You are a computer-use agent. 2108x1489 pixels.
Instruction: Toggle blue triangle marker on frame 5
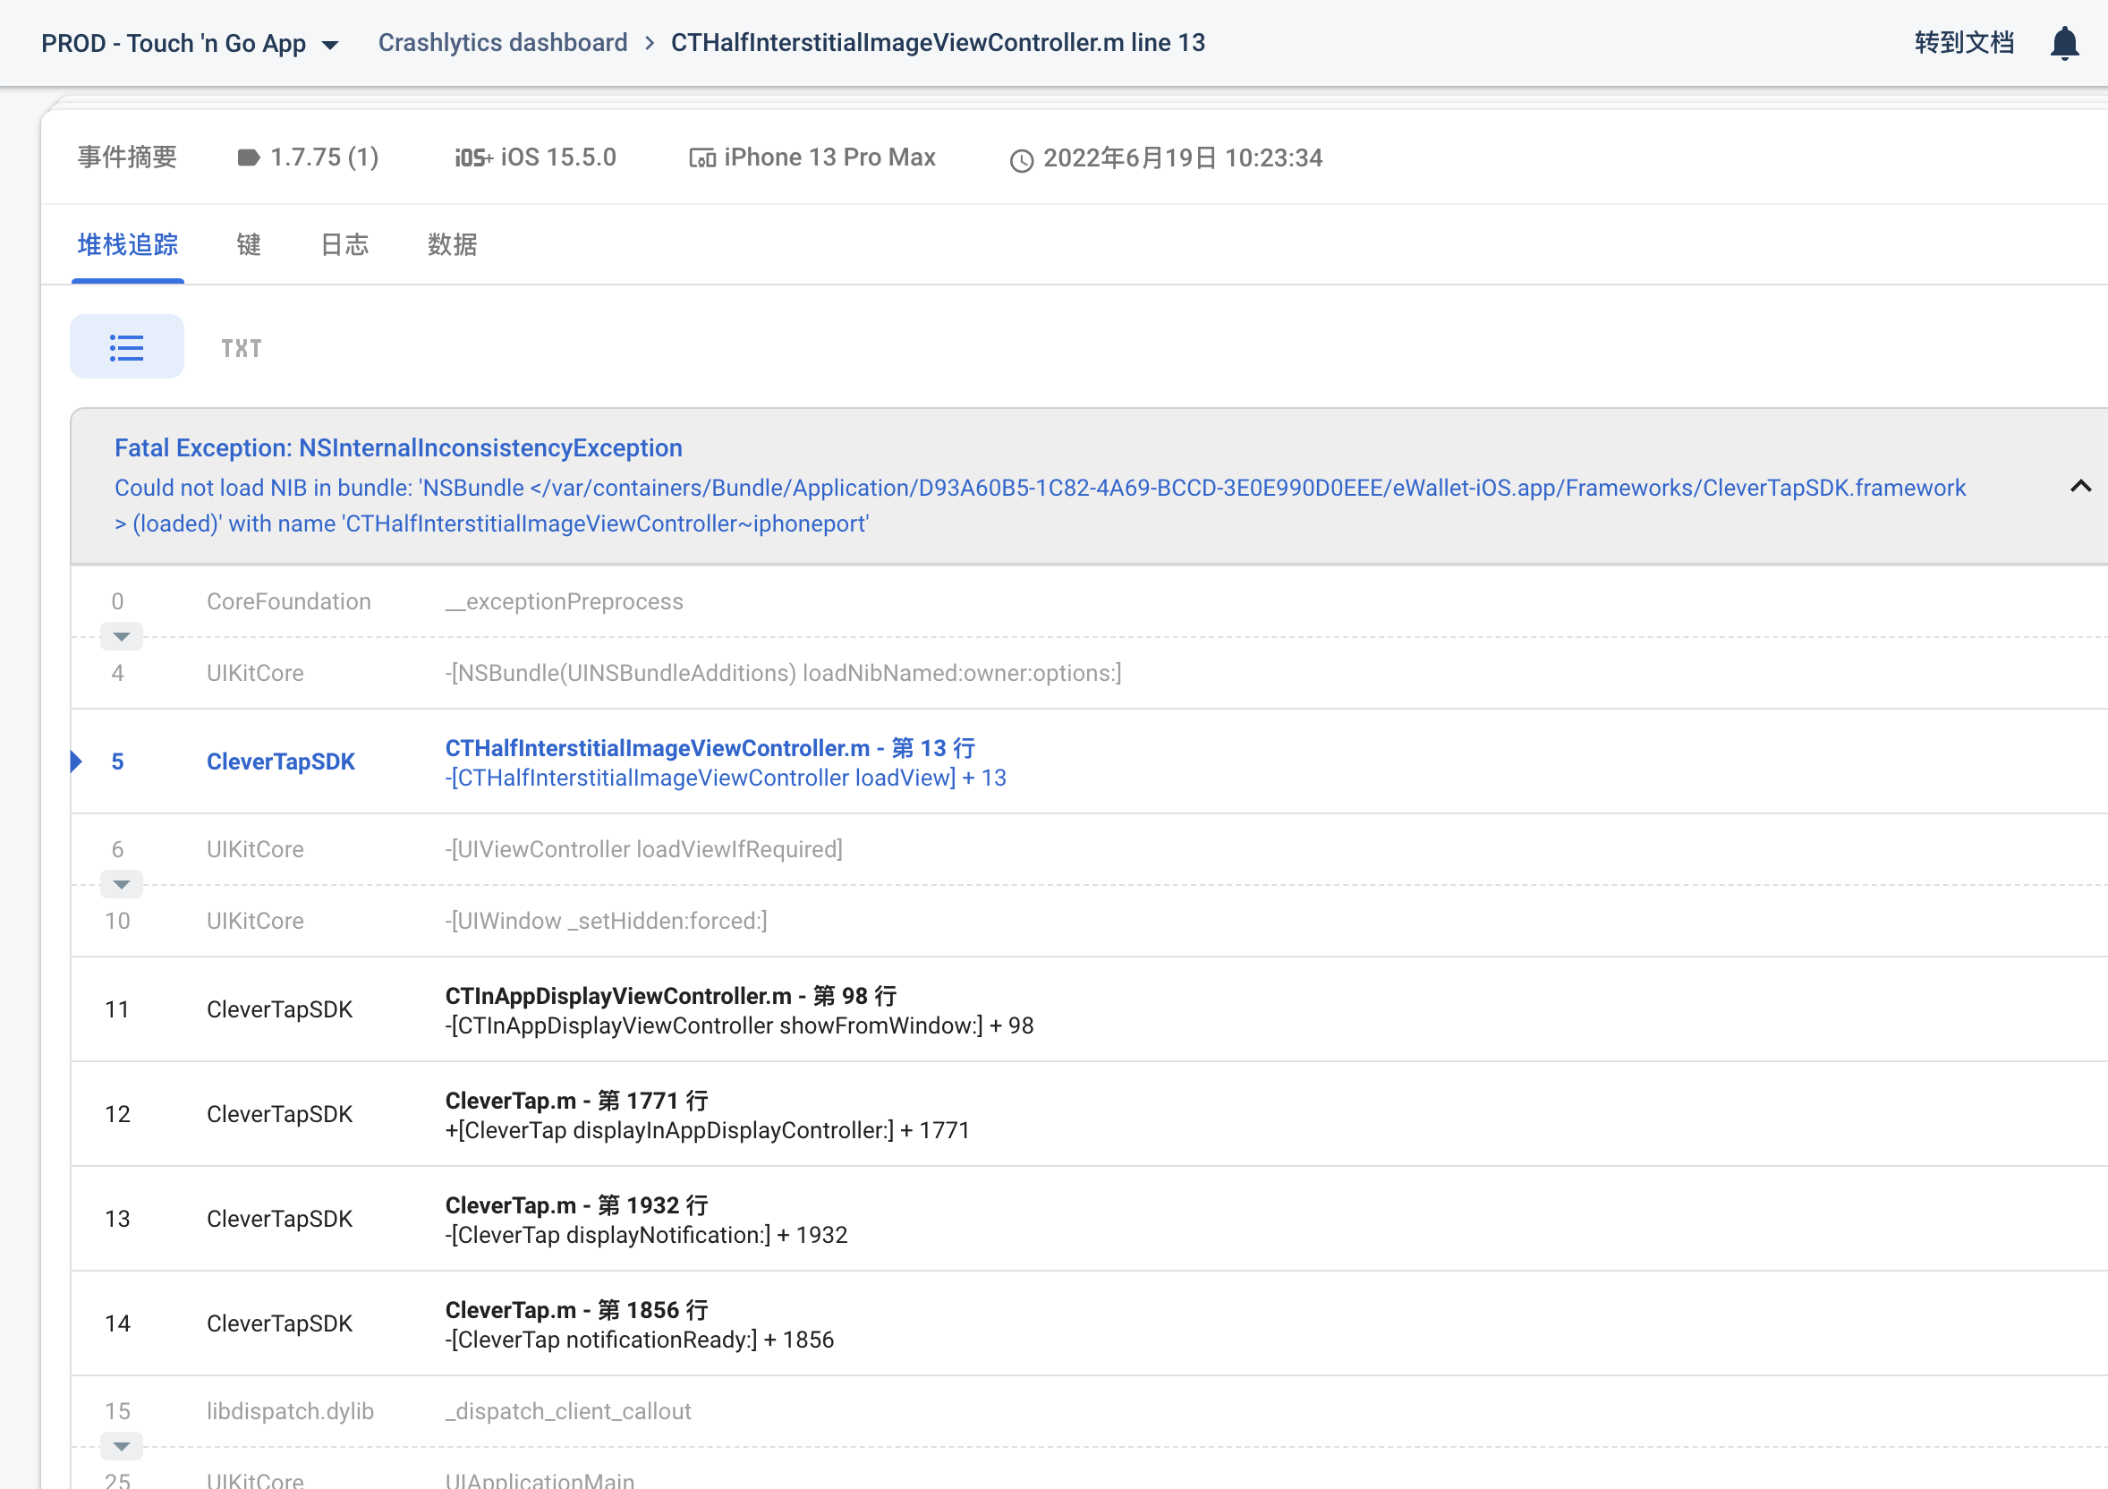(x=77, y=761)
